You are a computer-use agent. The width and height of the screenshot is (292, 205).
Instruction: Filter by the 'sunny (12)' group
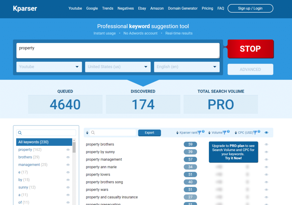point(27,187)
